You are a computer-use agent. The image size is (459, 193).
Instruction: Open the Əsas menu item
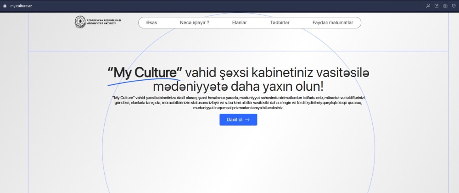tap(151, 22)
